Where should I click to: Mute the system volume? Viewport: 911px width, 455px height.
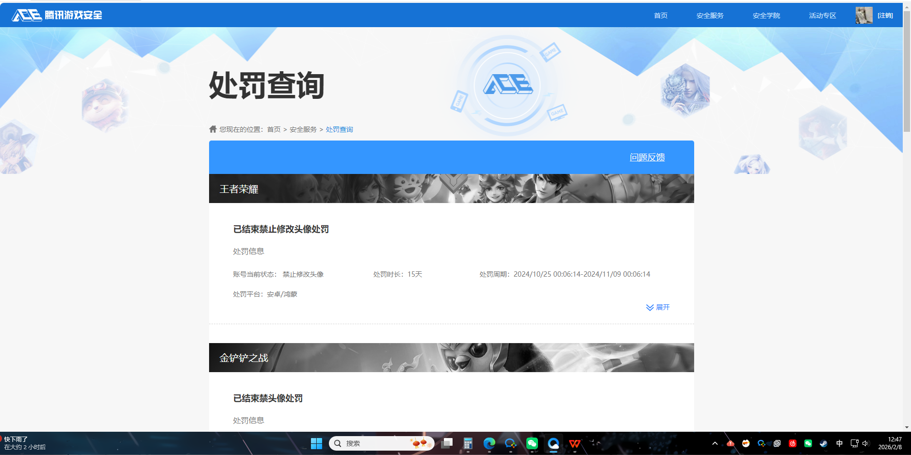point(865,444)
